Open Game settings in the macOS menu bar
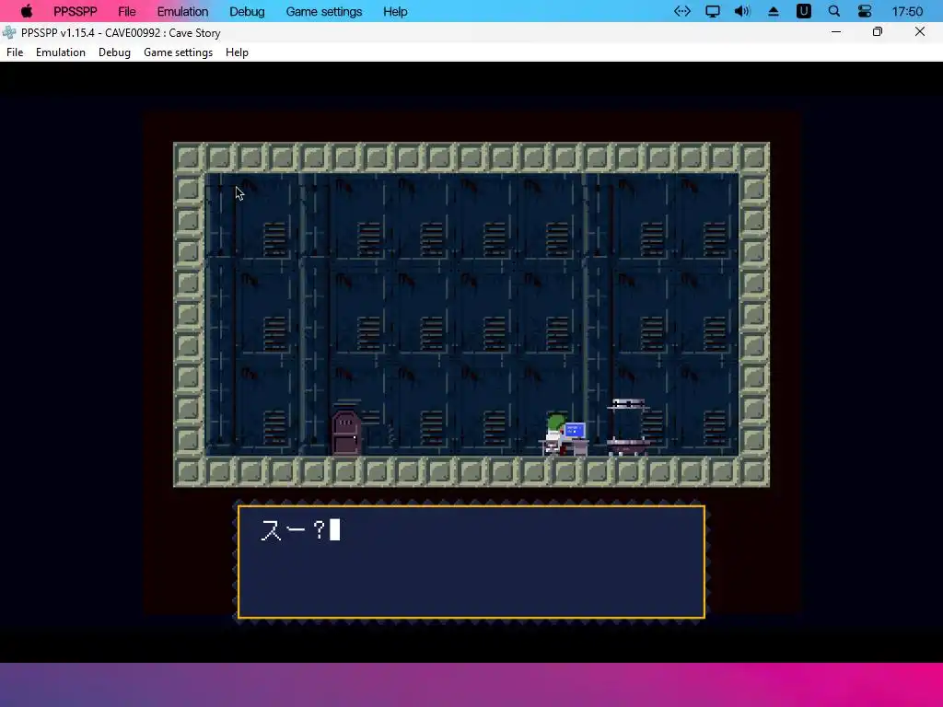Image resolution: width=943 pixels, height=707 pixels. coord(324,11)
